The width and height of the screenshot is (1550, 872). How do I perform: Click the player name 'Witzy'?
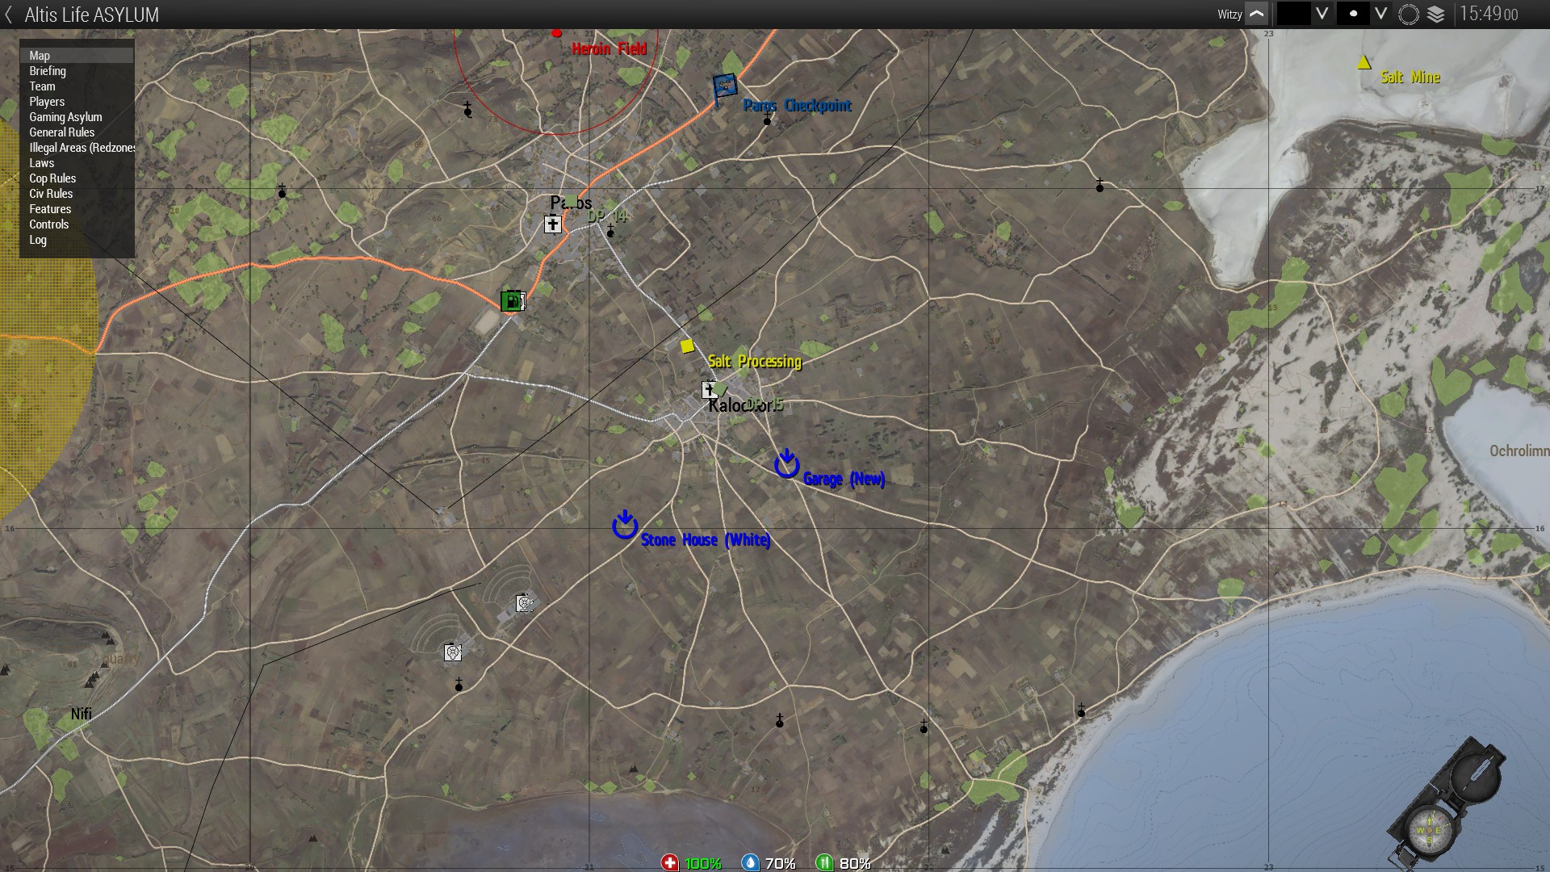[1230, 15]
